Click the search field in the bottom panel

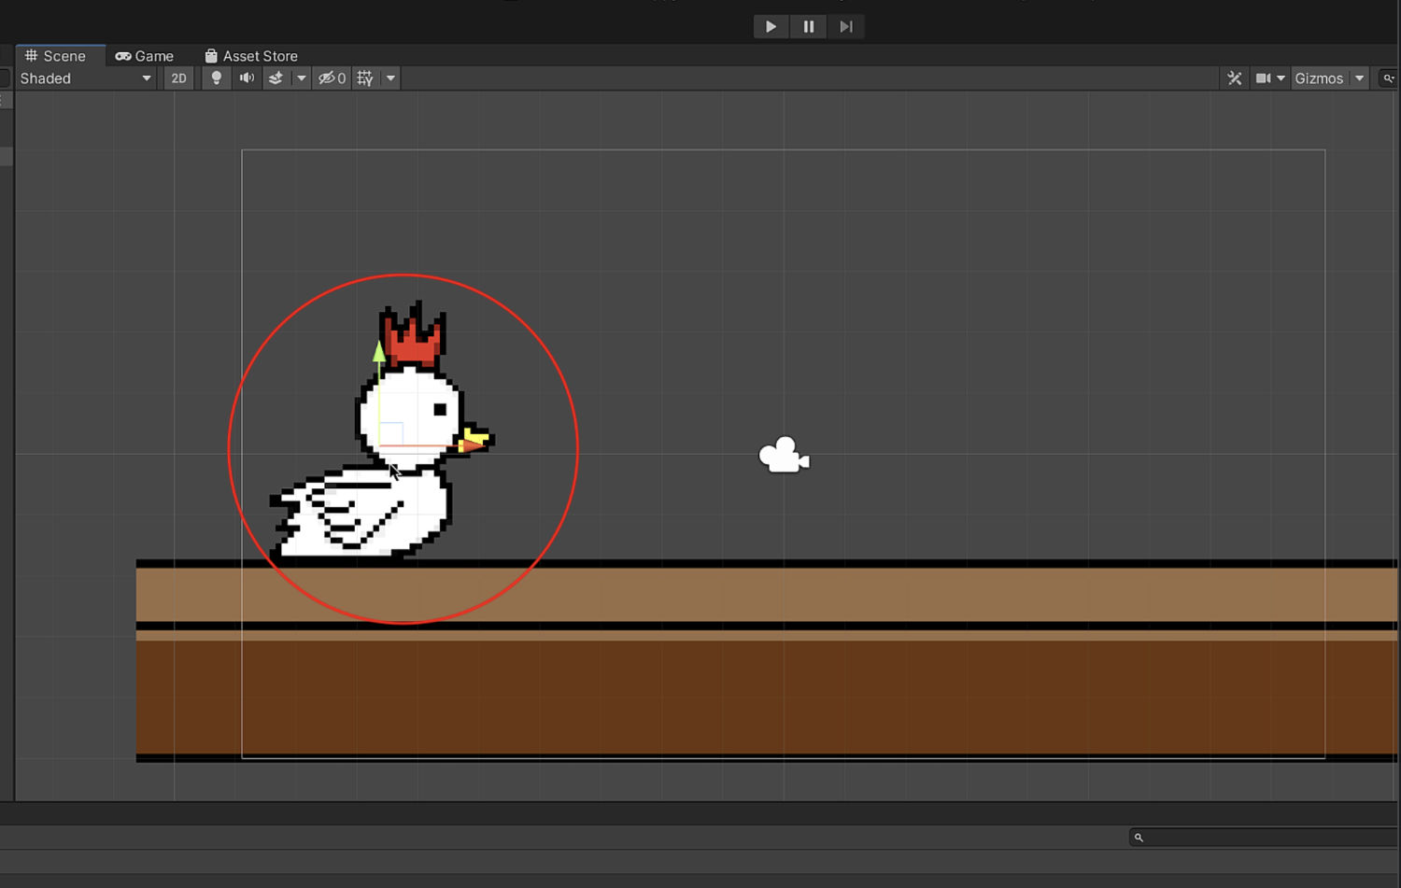pyautogui.click(x=1266, y=838)
